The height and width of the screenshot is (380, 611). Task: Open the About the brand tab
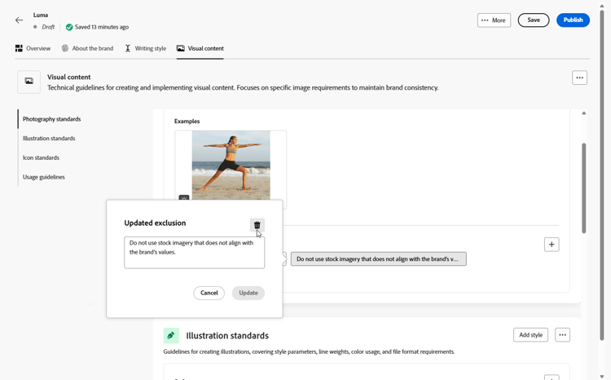tap(87, 48)
